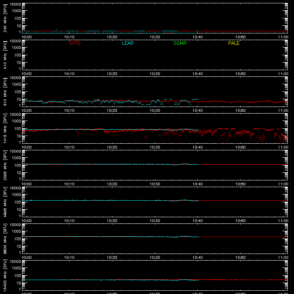Click the 10:20 tick under the 410 MHz plot

pyautogui.click(x=112, y=74)
